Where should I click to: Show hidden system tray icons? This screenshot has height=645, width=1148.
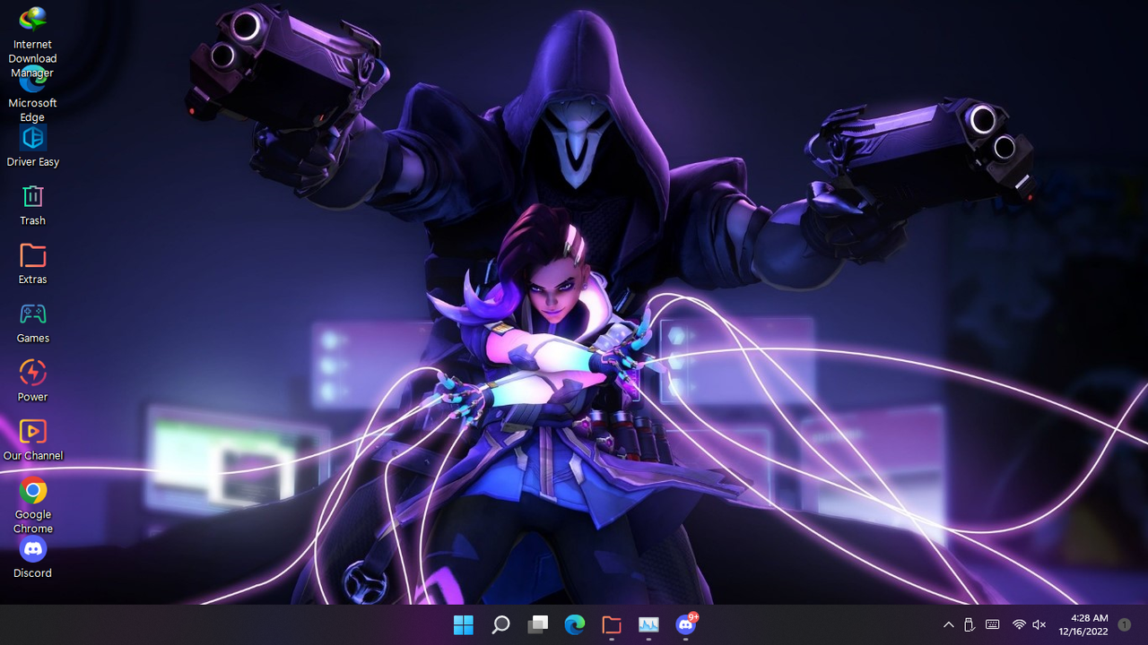click(948, 625)
